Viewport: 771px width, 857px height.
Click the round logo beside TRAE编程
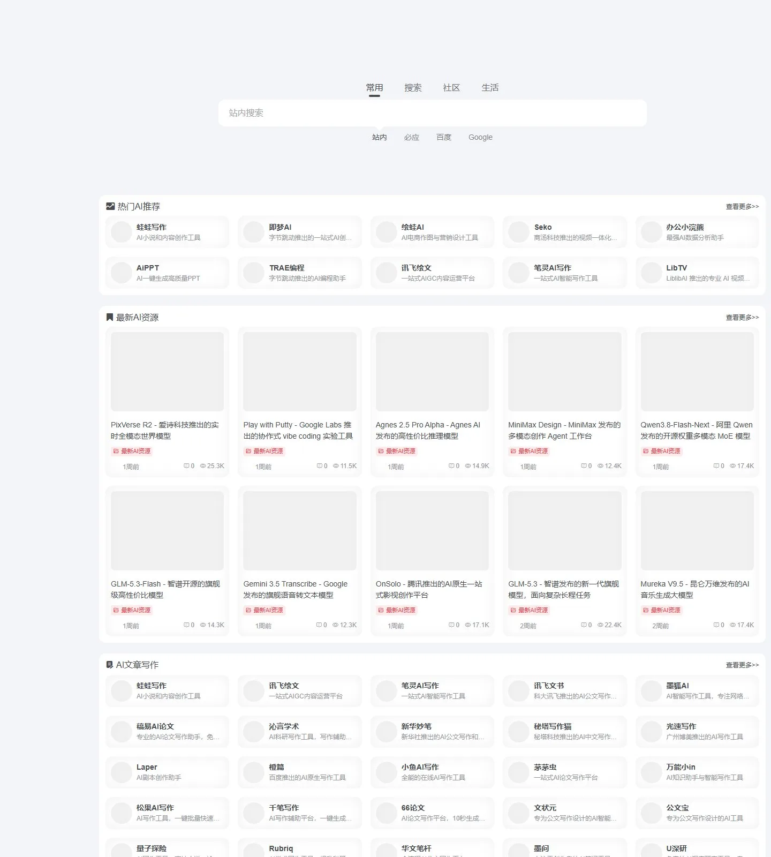coord(254,273)
